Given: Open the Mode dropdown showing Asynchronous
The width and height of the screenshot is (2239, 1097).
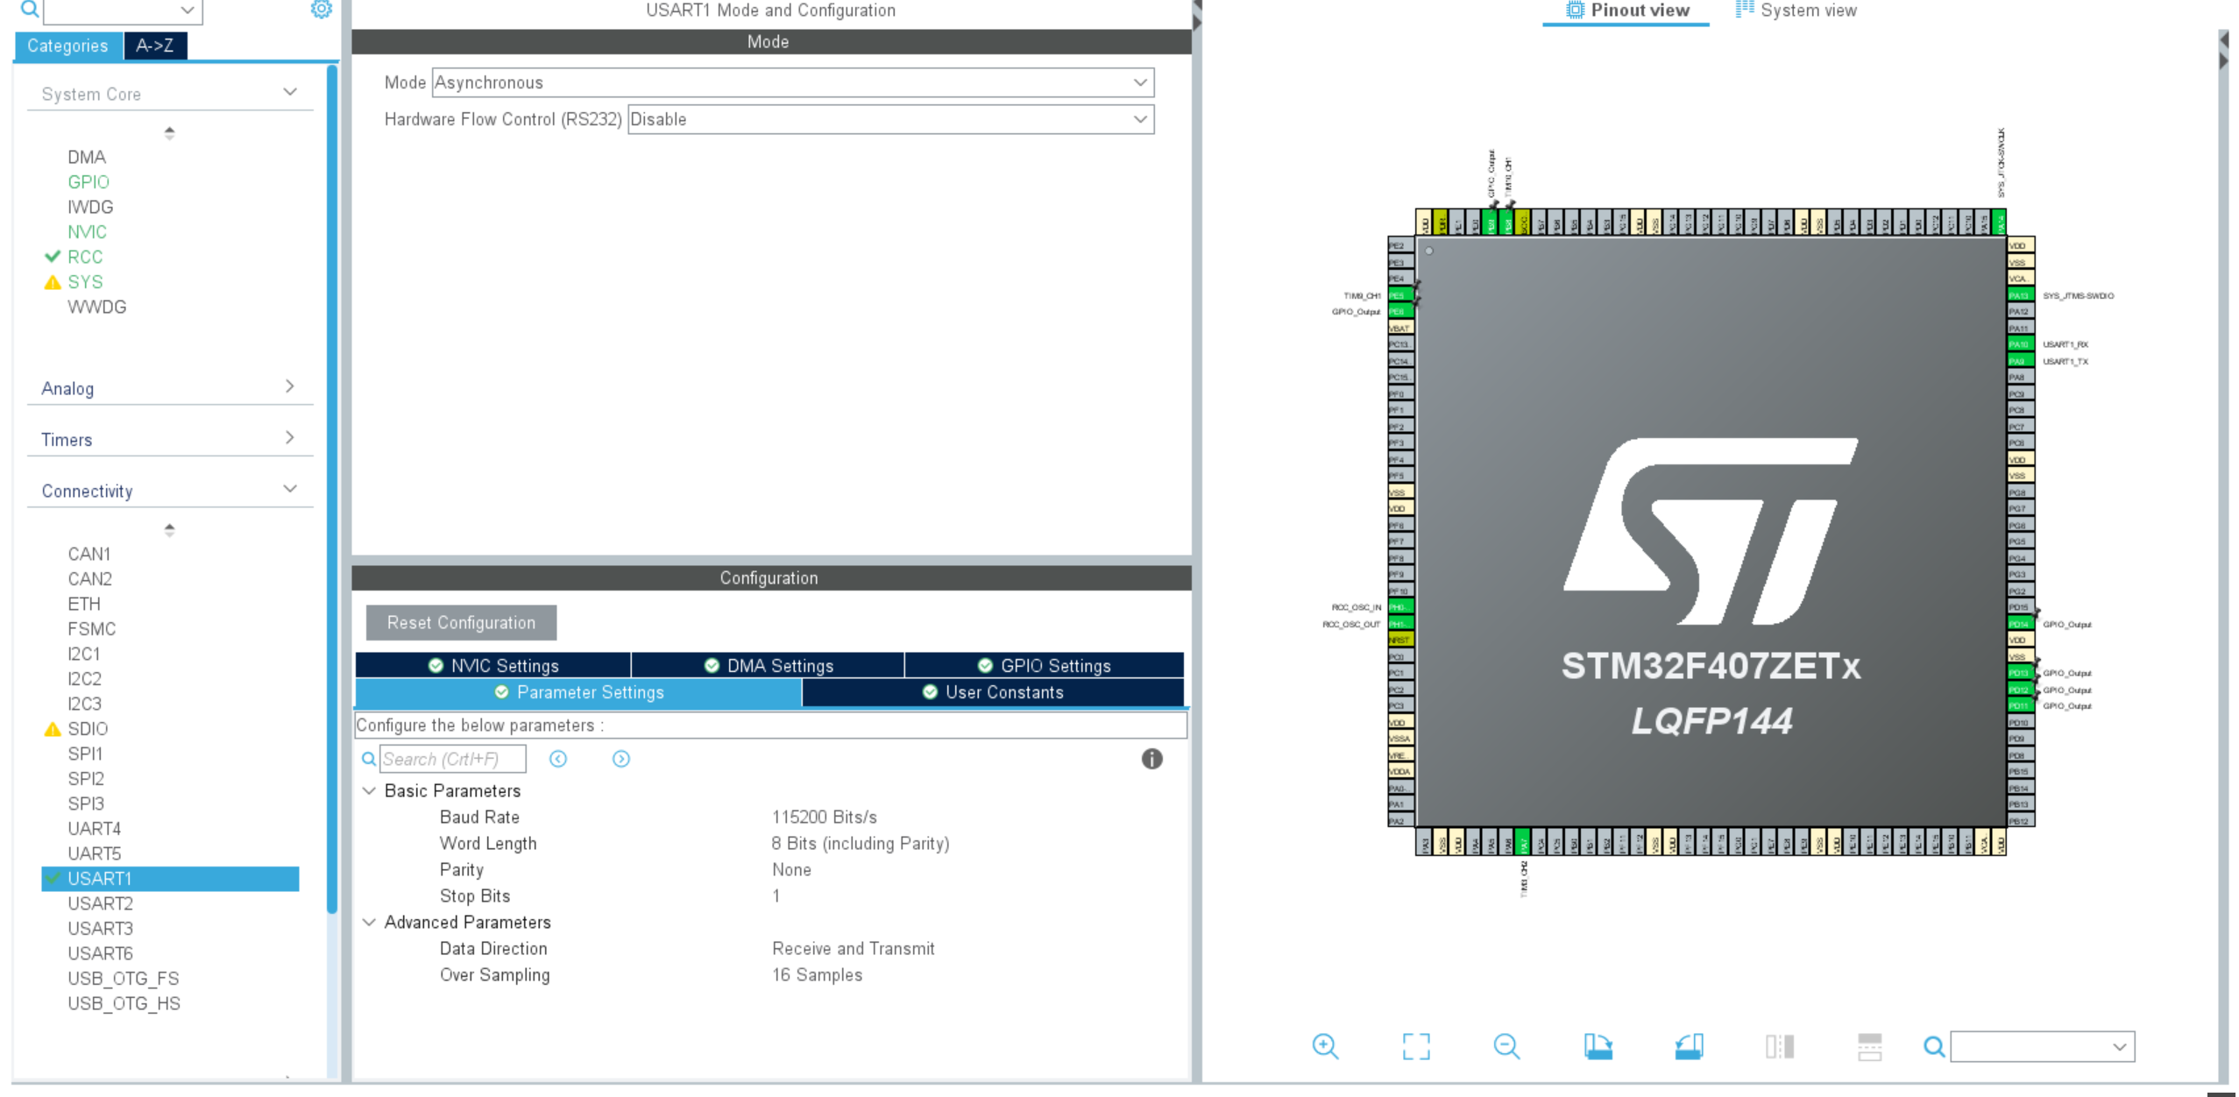Looking at the screenshot, I should pos(793,82).
